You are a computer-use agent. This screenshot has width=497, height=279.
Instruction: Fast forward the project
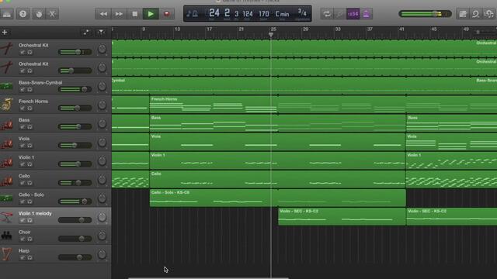(119, 14)
